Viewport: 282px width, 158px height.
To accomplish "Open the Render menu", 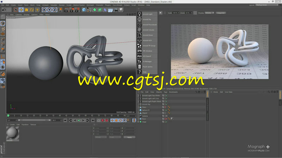I will click(62, 5).
